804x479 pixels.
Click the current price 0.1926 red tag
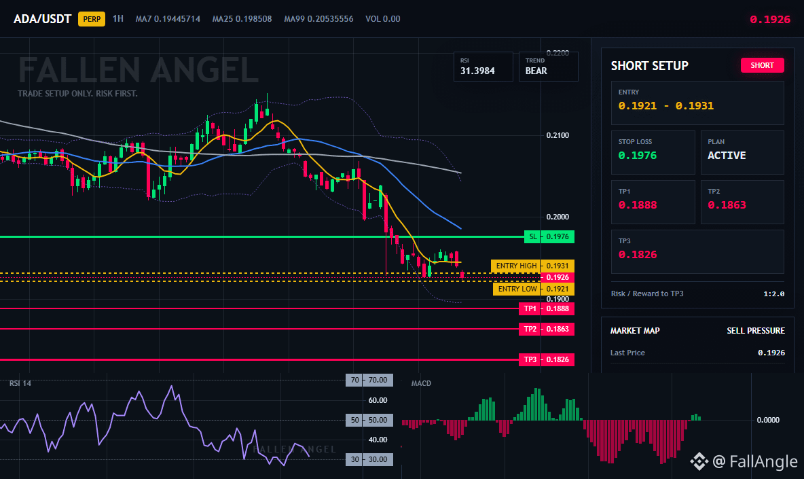[557, 277]
